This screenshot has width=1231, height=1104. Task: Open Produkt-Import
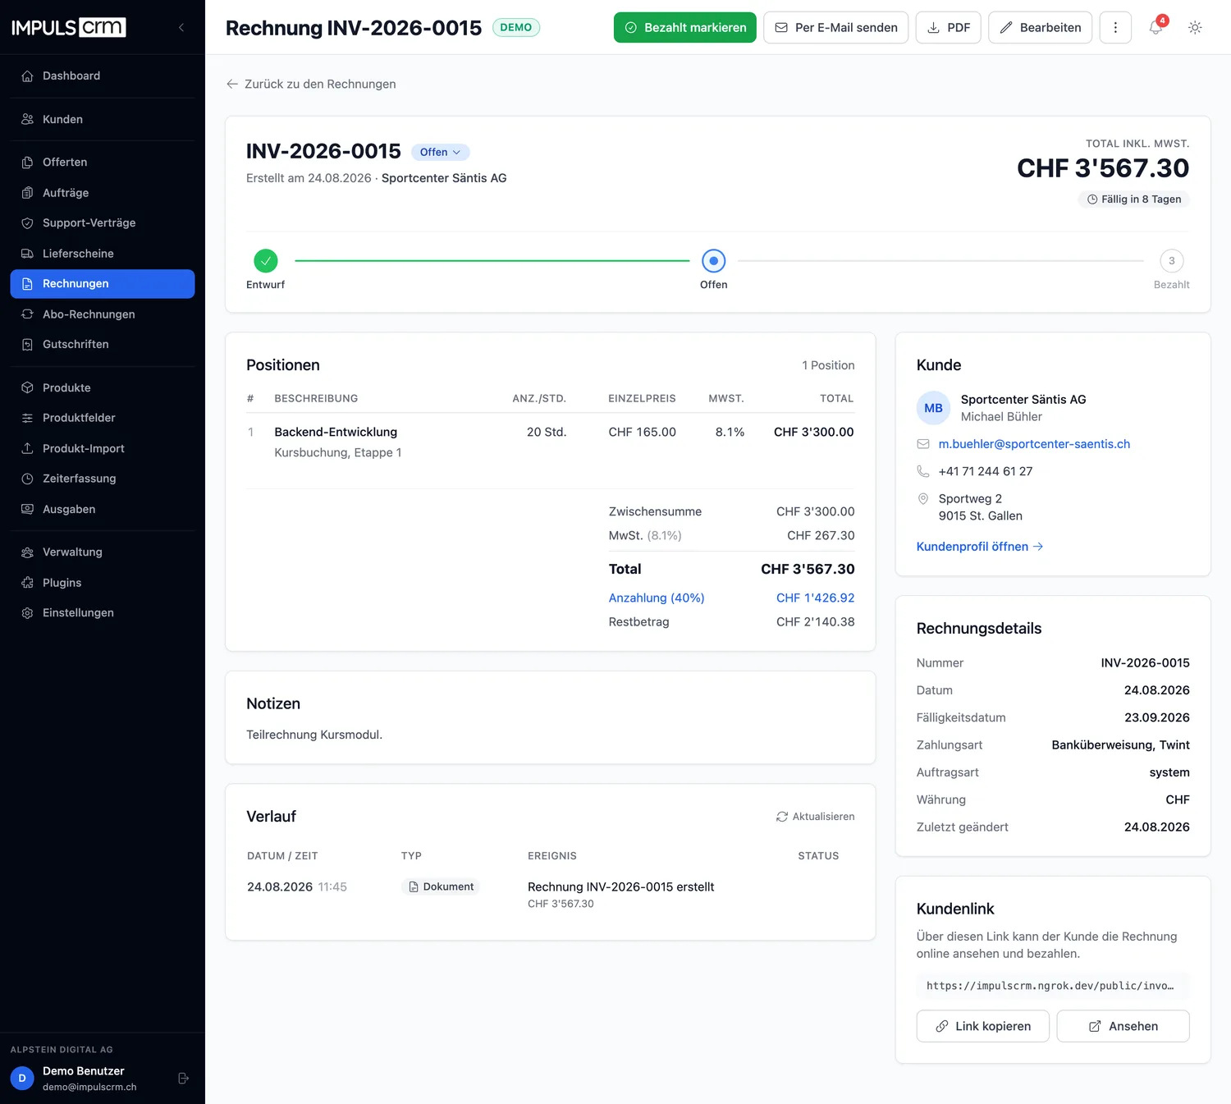[103, 448]
